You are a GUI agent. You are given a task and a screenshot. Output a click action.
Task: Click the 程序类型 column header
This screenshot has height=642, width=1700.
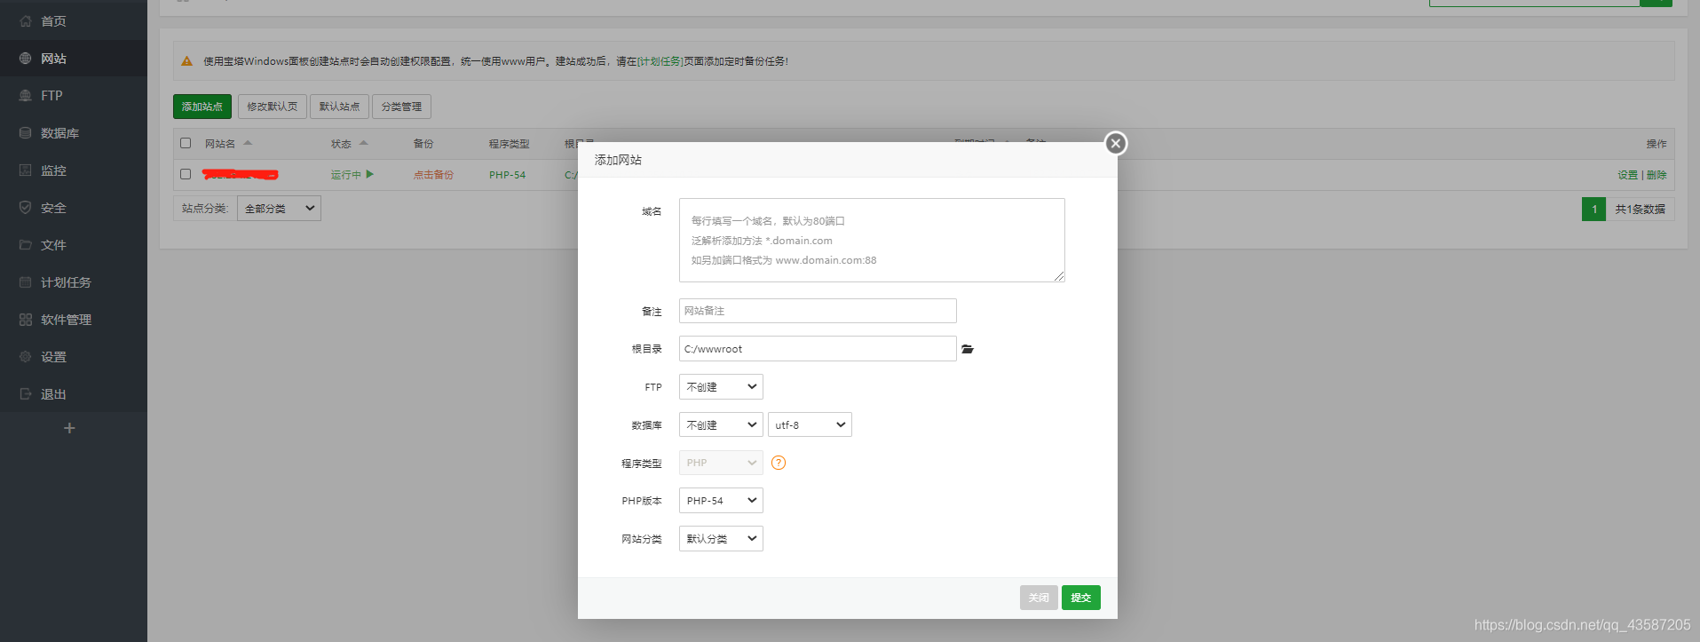pyautogui.click(x=509, y=144)
